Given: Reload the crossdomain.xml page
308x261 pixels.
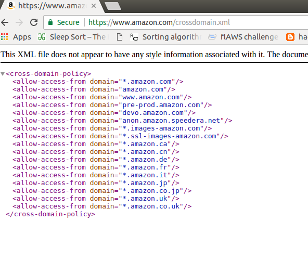Looking at the screenshot, I should click(x=34, y=22).
